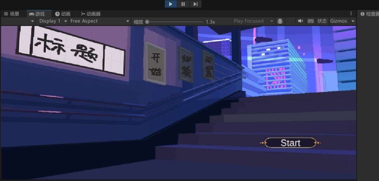Open the Play Focused dropdown
This screenshot has width=379, height=181.
253,21
